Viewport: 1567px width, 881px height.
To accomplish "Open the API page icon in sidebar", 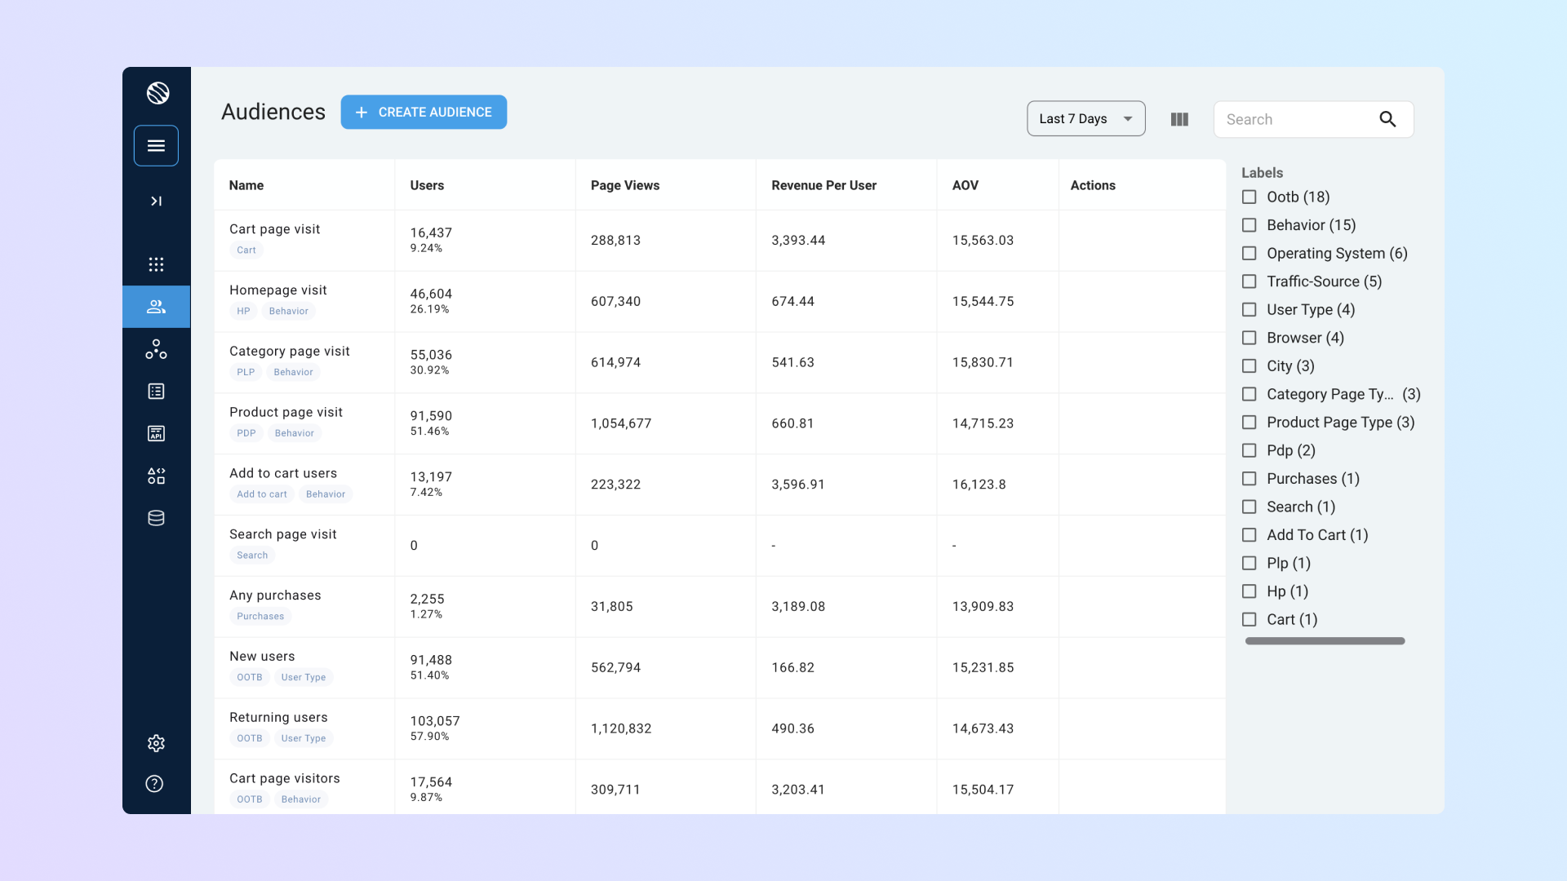I will pyautogui.click(x=156, y=433).
